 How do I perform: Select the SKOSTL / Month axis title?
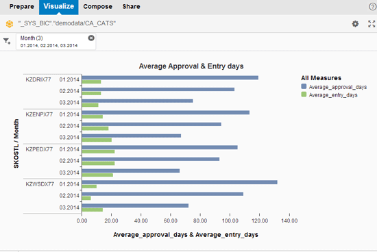(x=16, y=143)
